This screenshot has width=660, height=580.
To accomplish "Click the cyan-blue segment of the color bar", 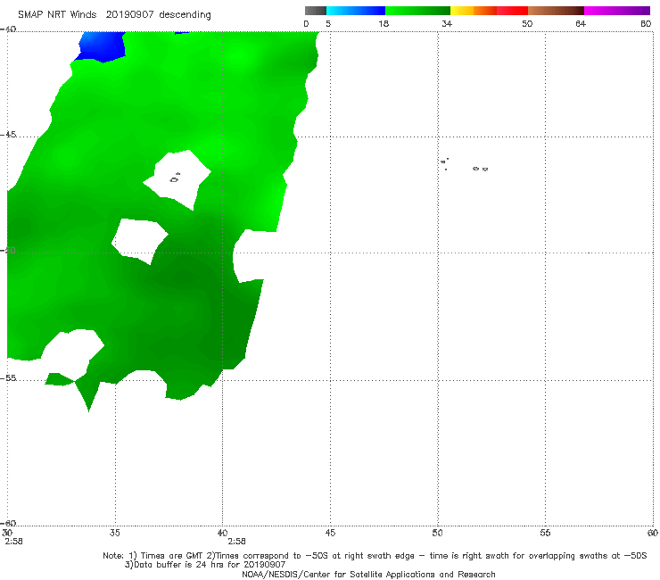I will (356, 11).
